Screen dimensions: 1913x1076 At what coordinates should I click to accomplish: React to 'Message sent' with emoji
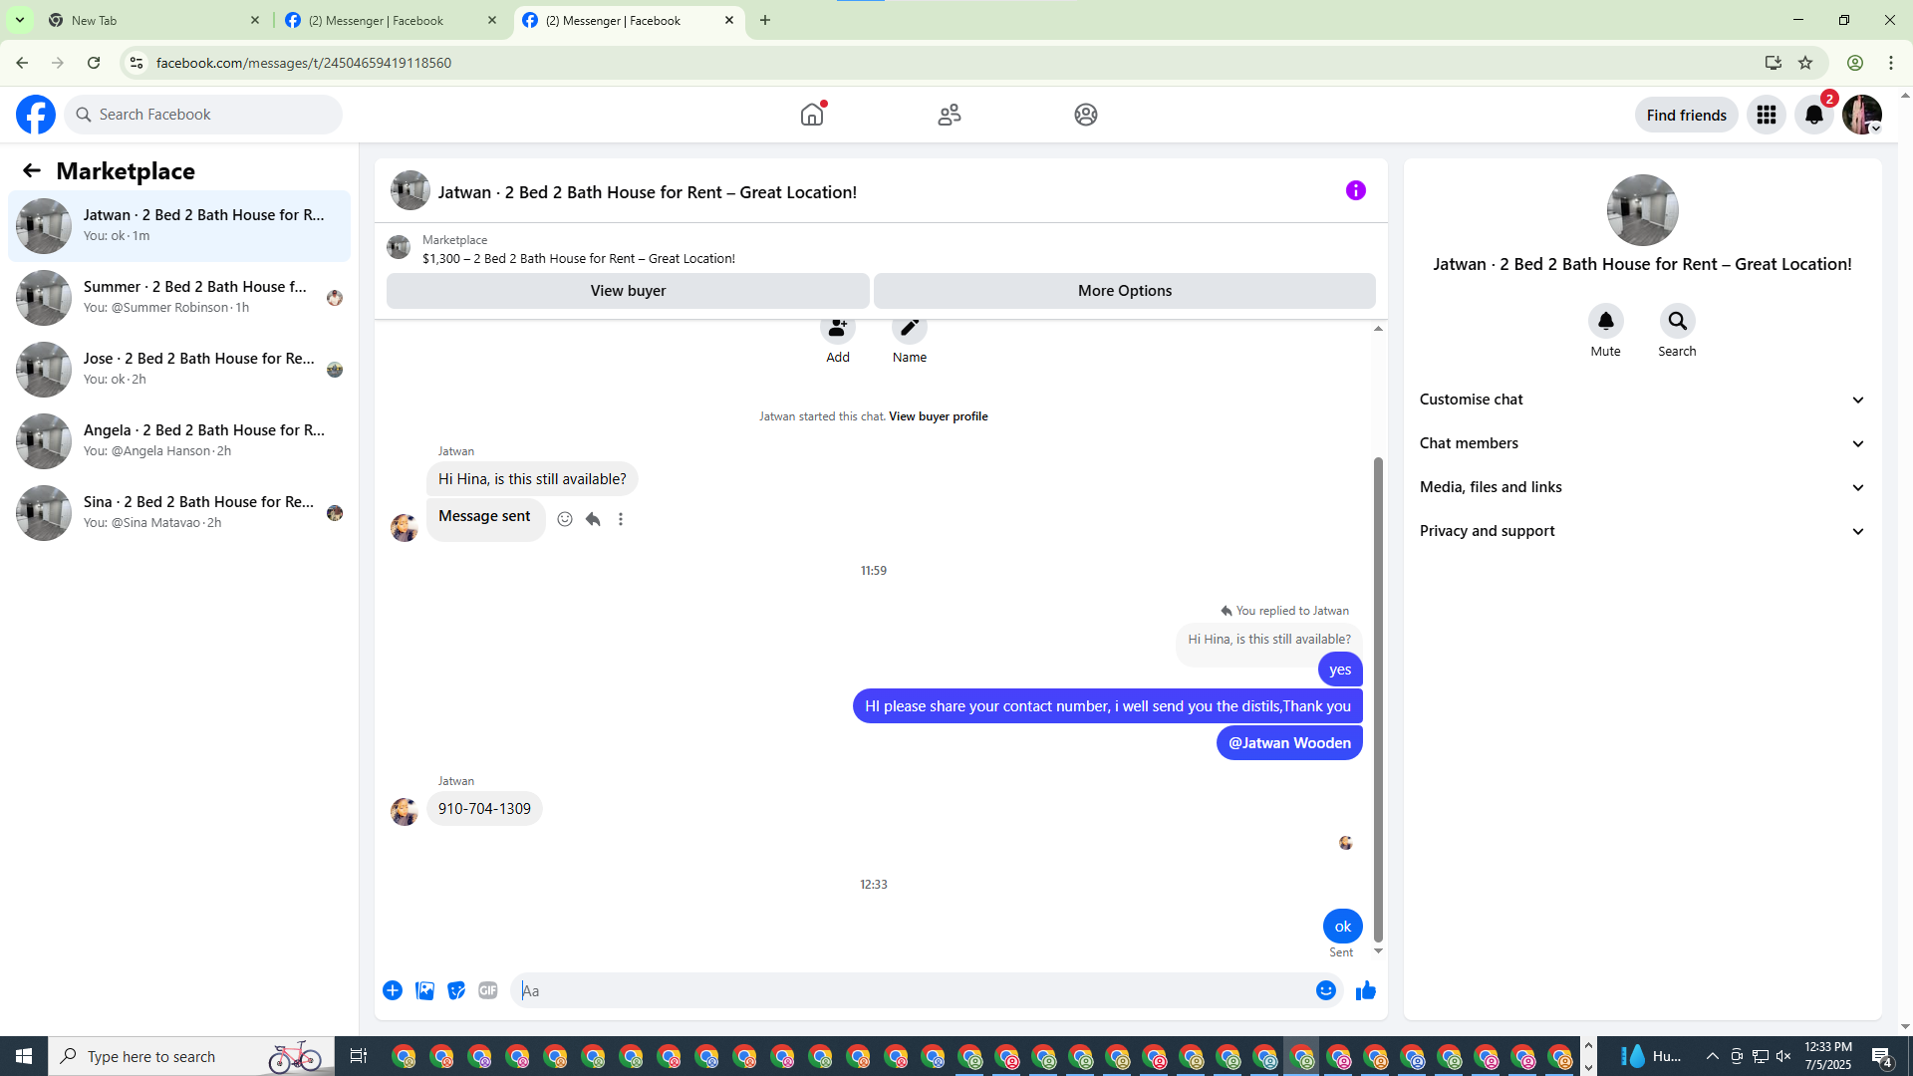coord(565,519)
